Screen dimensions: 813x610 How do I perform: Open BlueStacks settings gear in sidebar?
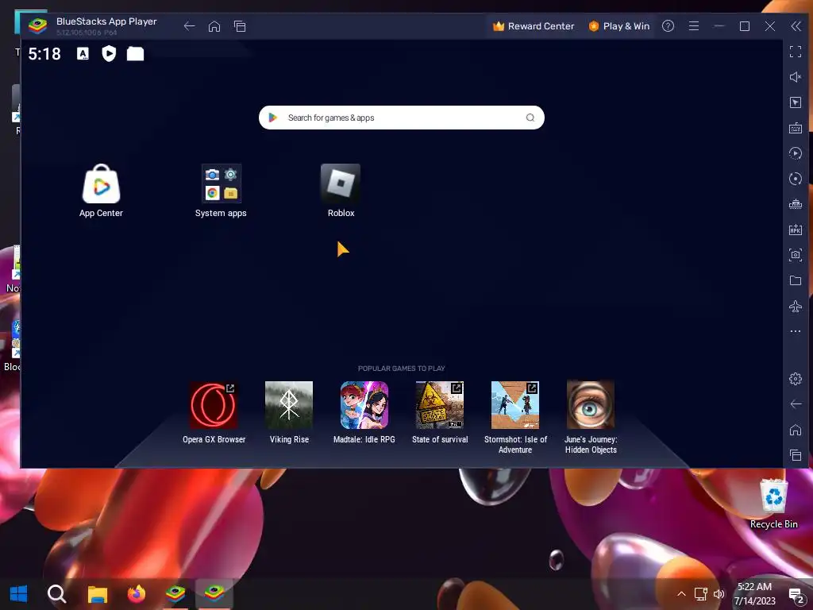(x=796, y=379)
